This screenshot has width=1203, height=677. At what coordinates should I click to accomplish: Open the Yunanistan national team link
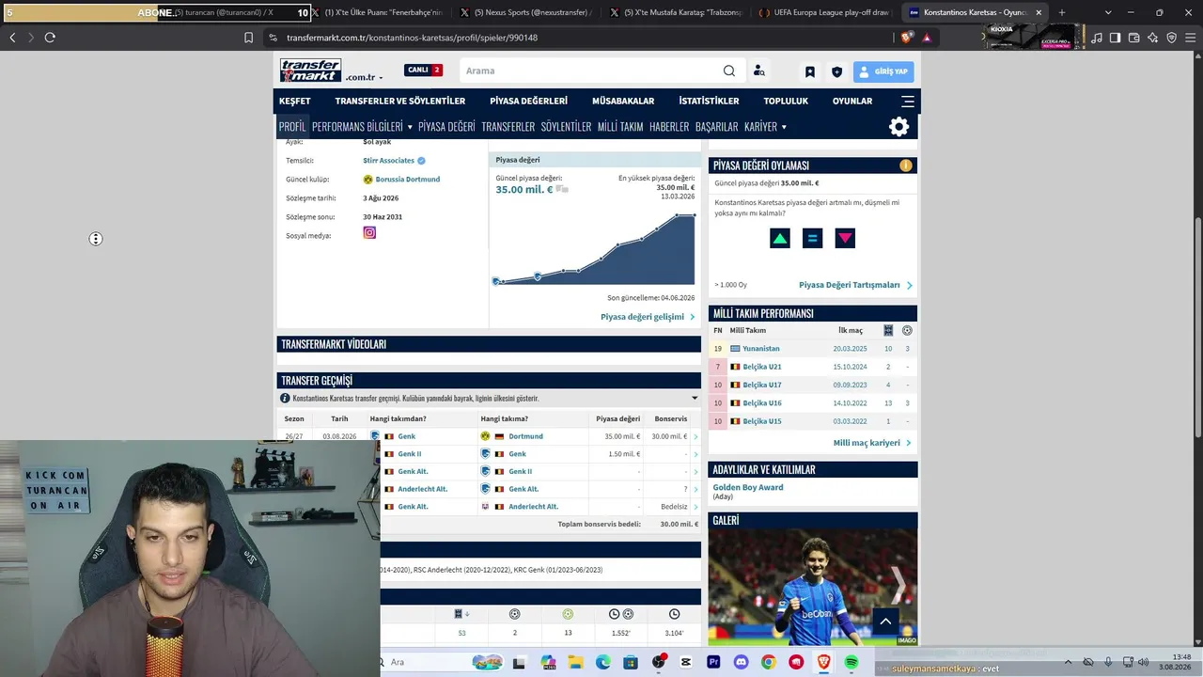click(761, 349)
